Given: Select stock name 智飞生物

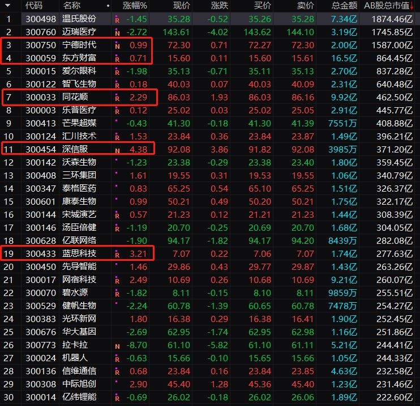Looking at the screenshot, I should point(79,84).
